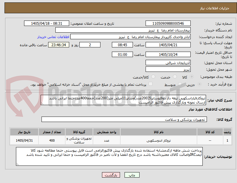Click the delivery city field تبریز

[x=168, y=69]
